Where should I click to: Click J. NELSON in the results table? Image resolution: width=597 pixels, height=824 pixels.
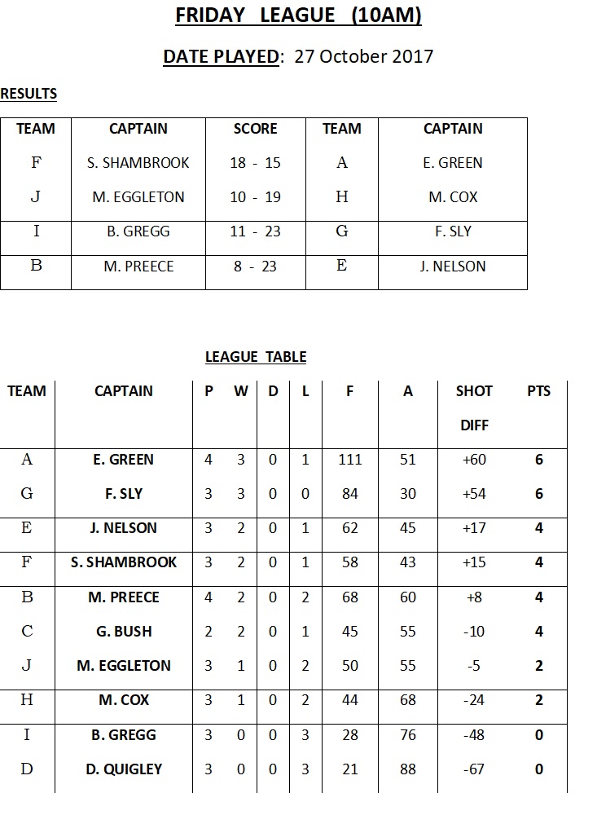click(x=453, y=267)
